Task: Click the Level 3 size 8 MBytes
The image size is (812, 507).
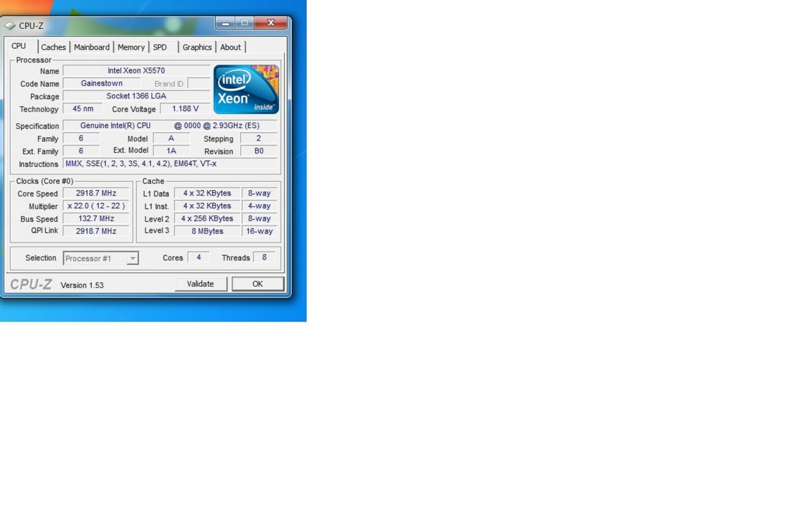Action: pos(207,231)
